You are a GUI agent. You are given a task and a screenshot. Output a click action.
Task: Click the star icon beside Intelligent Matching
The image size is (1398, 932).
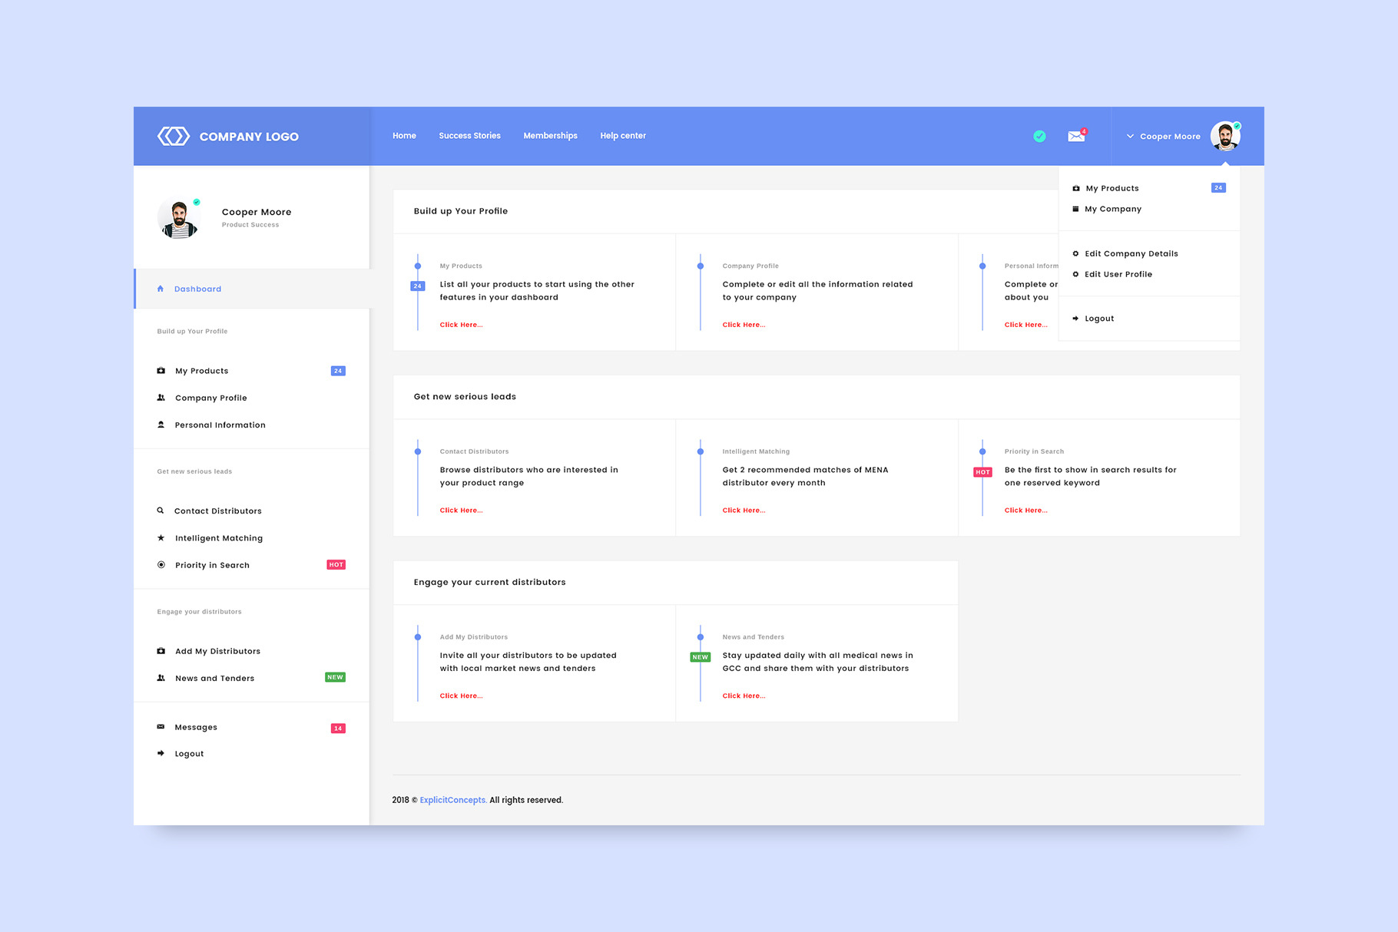(161, 538)
